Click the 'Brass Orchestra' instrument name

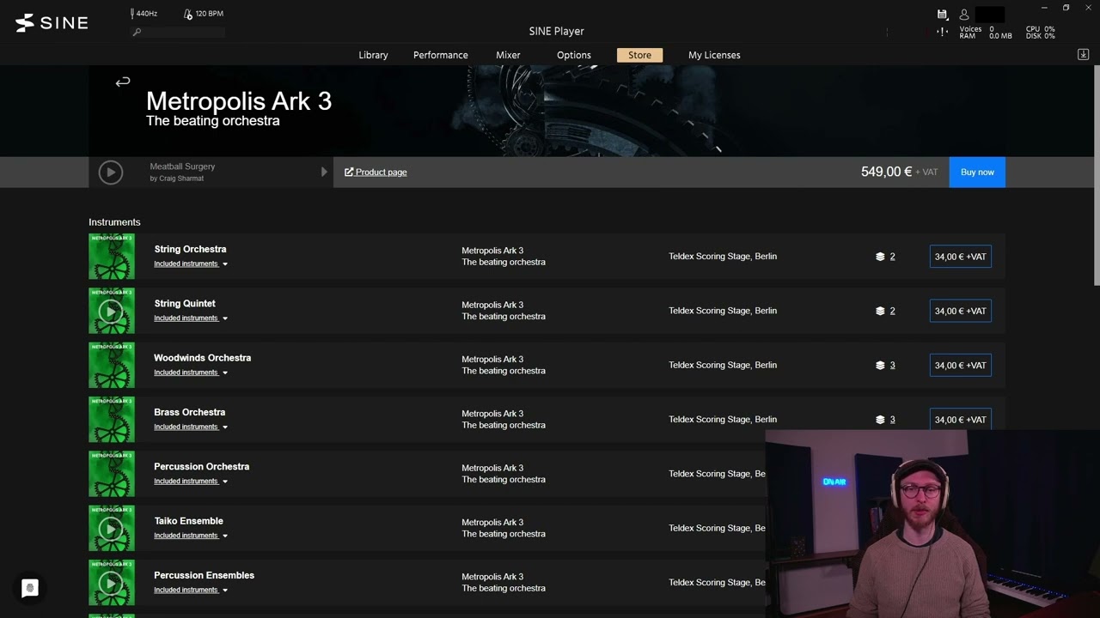[189, 412]
